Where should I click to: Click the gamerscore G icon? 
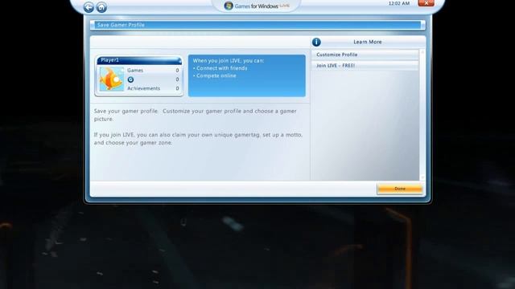click(x=130, y=79)
